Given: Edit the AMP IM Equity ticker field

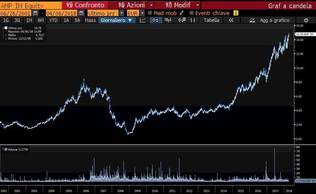Looking at the screenshot, I should click(x=30, y=6).
